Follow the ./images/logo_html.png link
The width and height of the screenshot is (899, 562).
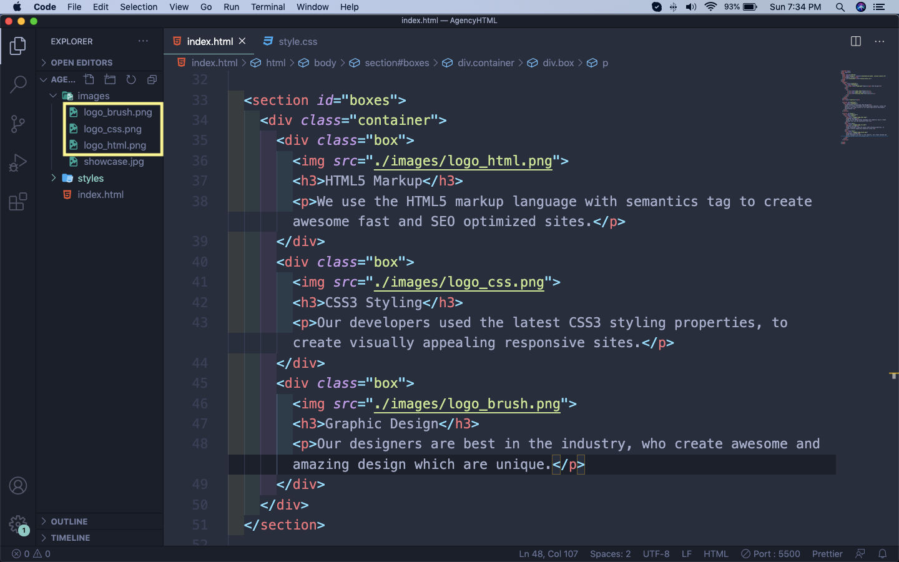click(463, 161)
